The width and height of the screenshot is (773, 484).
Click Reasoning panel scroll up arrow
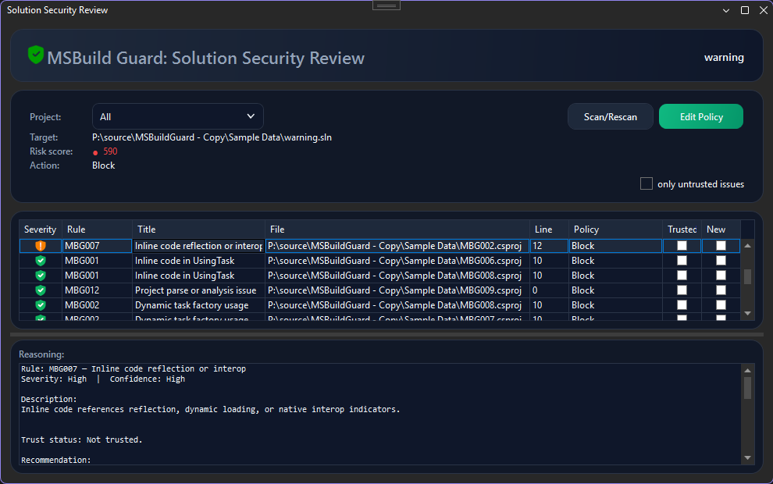(x=747, y=370)
